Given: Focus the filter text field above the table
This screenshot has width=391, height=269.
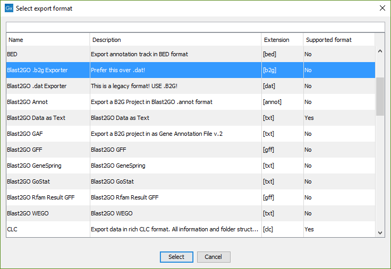Looking at the screenshot, I should [x=195, y=27].
